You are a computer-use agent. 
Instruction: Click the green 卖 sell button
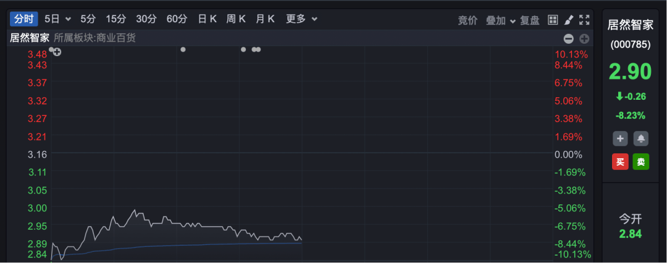point(641,161)
